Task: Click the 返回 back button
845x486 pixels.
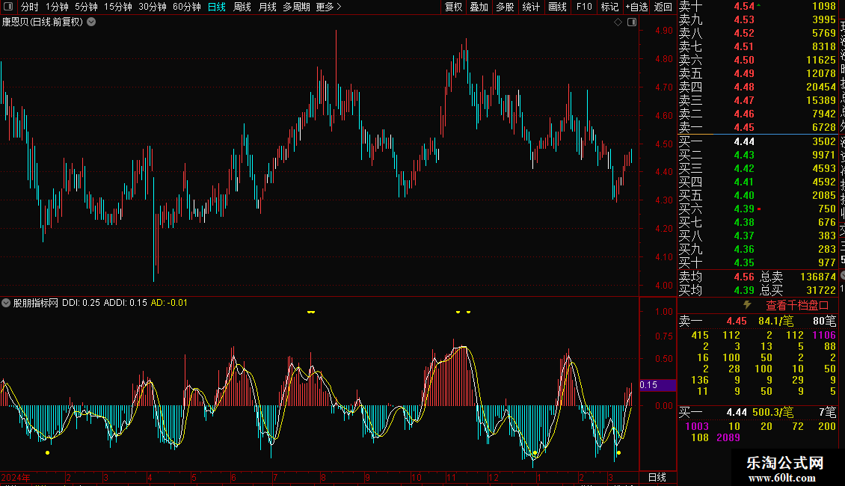Action: [x=663, y=7]
